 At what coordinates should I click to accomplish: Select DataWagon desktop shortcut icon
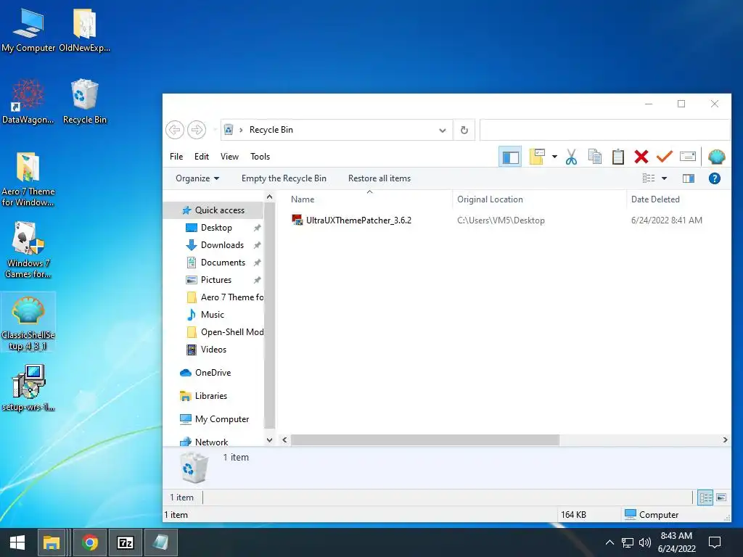click(28, 102)
